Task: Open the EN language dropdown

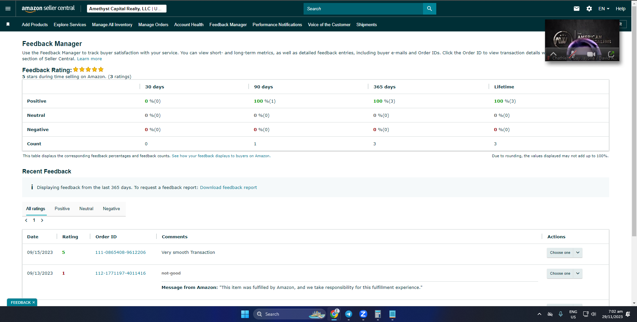Action: (604, 9)
